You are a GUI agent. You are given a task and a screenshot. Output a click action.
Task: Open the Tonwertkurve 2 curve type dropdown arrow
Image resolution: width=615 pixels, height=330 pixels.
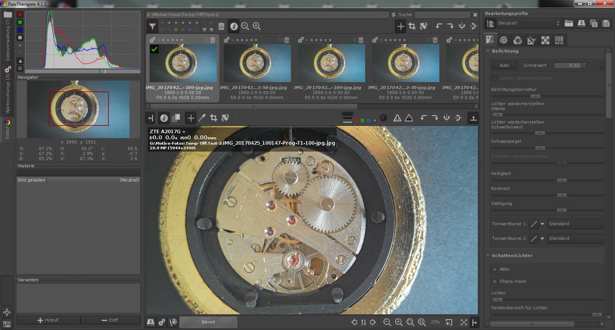click(x=542, y=238)
